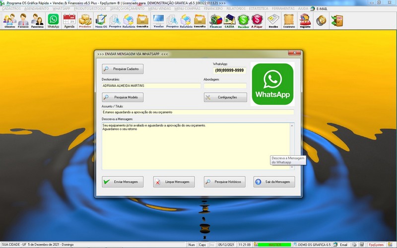Click the Pesquisar Históricos button
This screenshot has height=248, width=397.
(x=225, y=182)
